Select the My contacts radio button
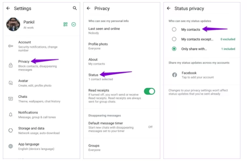247x162 pixels. tap(174, 29)
